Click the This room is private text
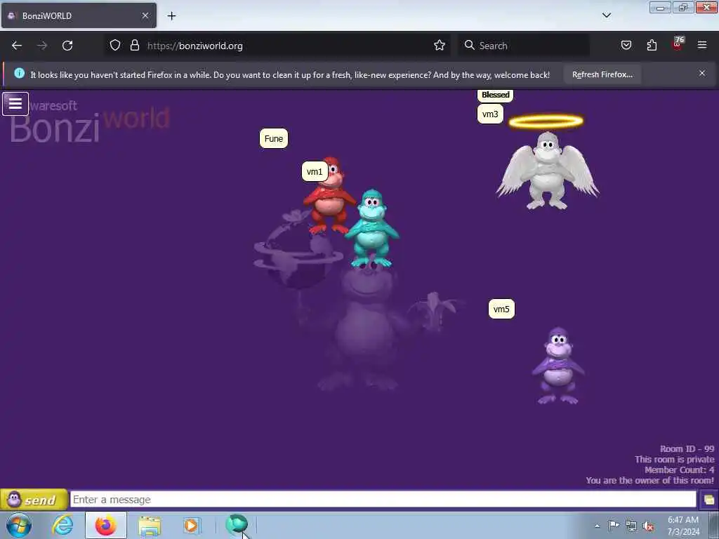Screen dimensions: 719x539 (675, 459)
